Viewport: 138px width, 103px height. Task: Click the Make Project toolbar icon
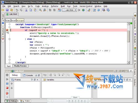pos(60,10)
